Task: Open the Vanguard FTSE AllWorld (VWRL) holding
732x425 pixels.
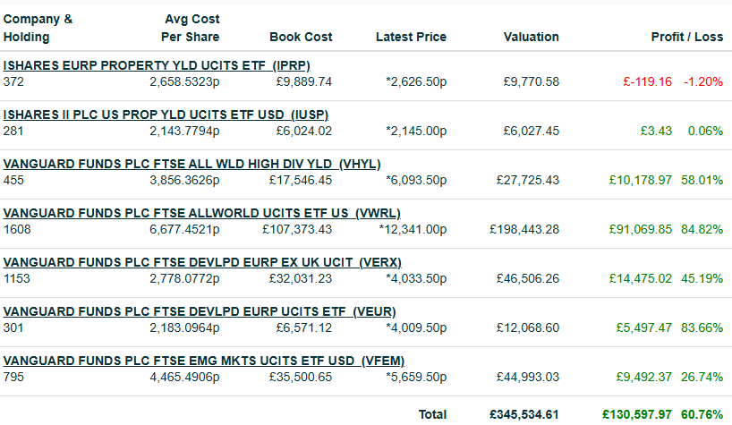Action: [x=201, y=213]
